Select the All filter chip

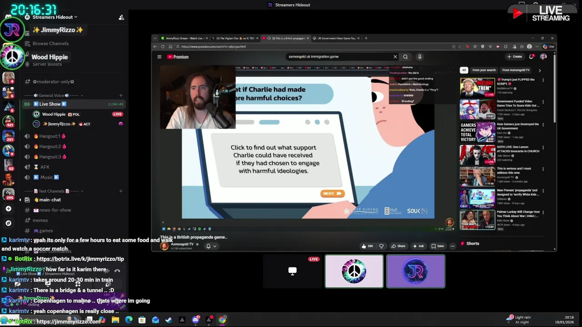464,70
